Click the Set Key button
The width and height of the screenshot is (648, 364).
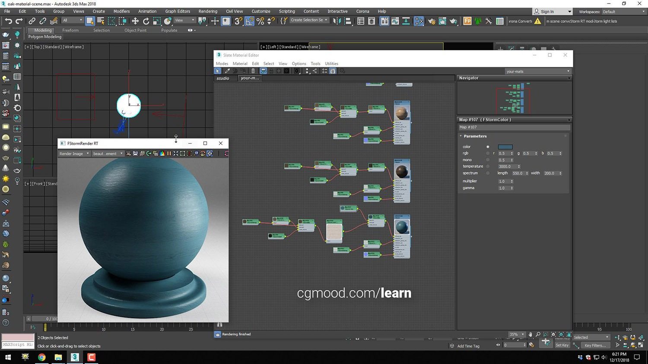562,345
